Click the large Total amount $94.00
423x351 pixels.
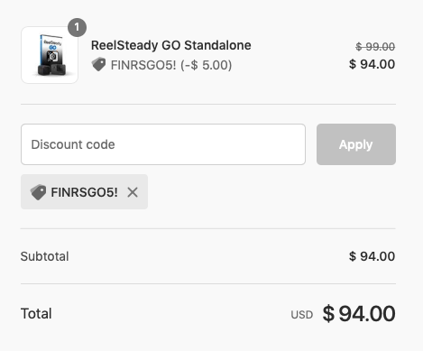click(359, 313)
